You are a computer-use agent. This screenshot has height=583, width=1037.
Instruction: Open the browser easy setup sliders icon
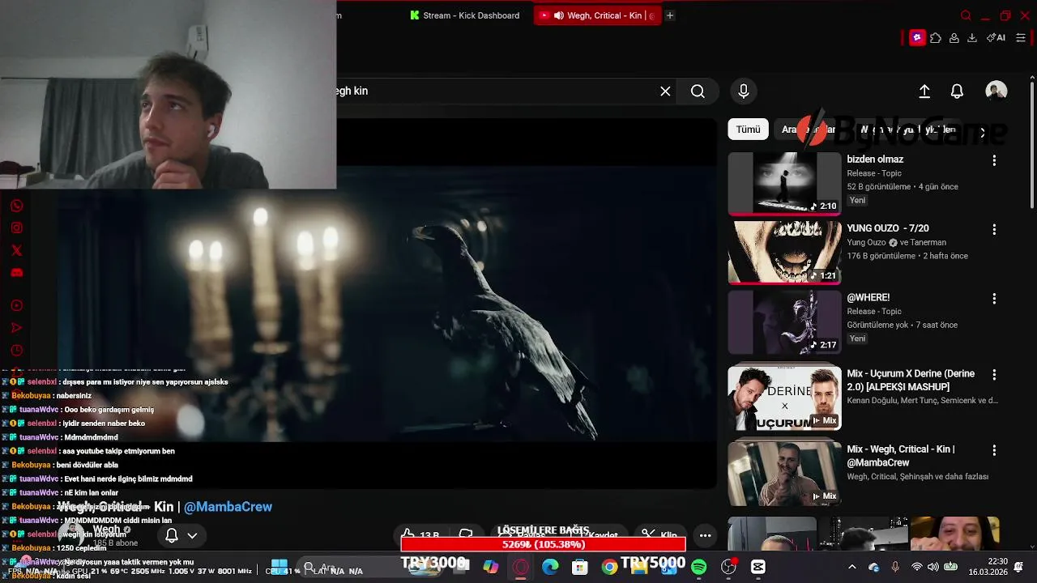pyautogui.click(x=1021, y=37)
